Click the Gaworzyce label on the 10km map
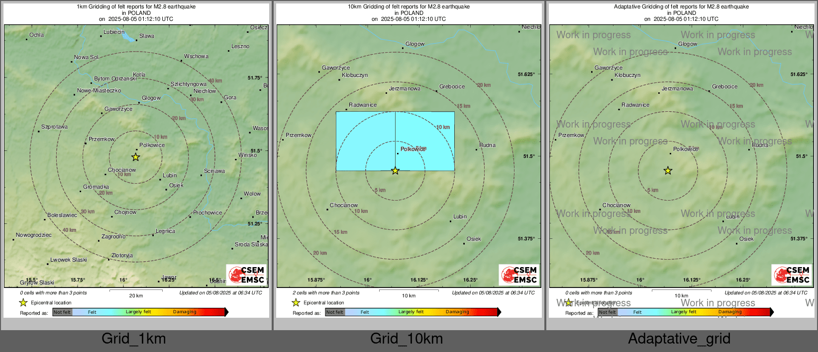Screen dimensions: 818x352 point(336,68)
